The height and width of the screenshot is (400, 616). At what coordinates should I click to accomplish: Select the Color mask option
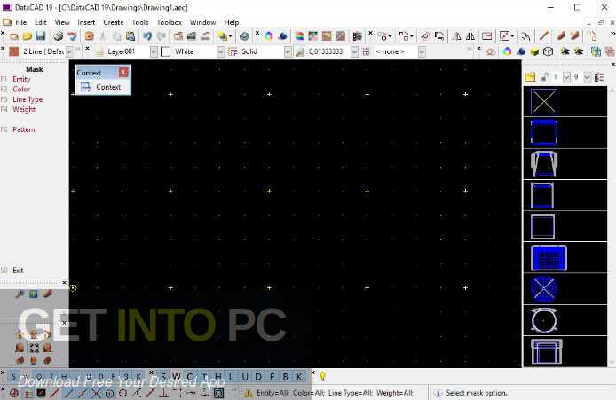click(21, 90)
